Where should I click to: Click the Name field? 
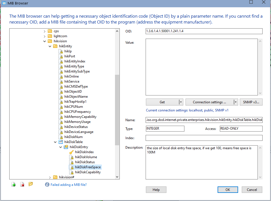(204, 120)
